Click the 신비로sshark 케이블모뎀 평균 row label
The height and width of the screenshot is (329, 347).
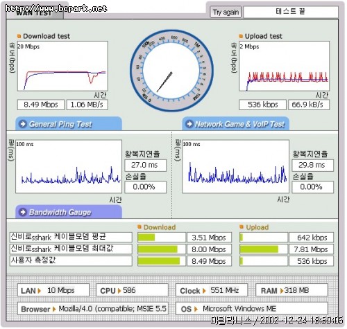pos(71,237)
